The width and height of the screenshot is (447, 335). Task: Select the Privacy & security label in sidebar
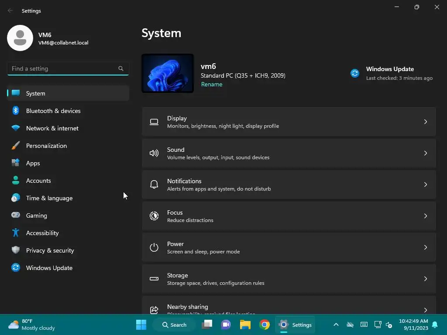point(50,250)
